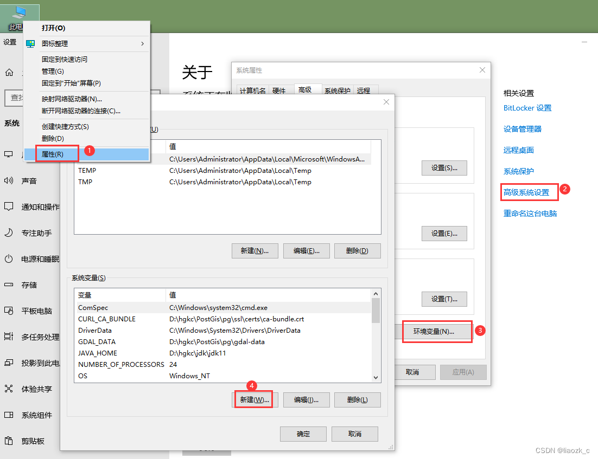Click the icon beside 图标整理 menu entry
The height and width of the screenshot is (459, 598).
point(30,44)
